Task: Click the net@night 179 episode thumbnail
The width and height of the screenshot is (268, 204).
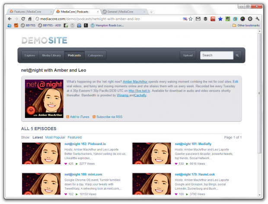Action: point(151,184)
